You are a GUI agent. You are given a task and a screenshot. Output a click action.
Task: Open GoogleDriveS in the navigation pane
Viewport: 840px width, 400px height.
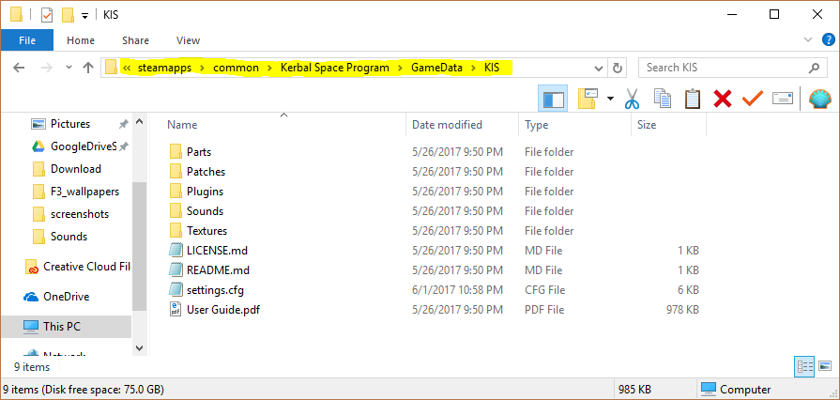pyautogui.click(x=83, y=146)
